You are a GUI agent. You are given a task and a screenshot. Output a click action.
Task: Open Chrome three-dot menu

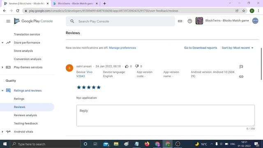(x=258, y=11)
